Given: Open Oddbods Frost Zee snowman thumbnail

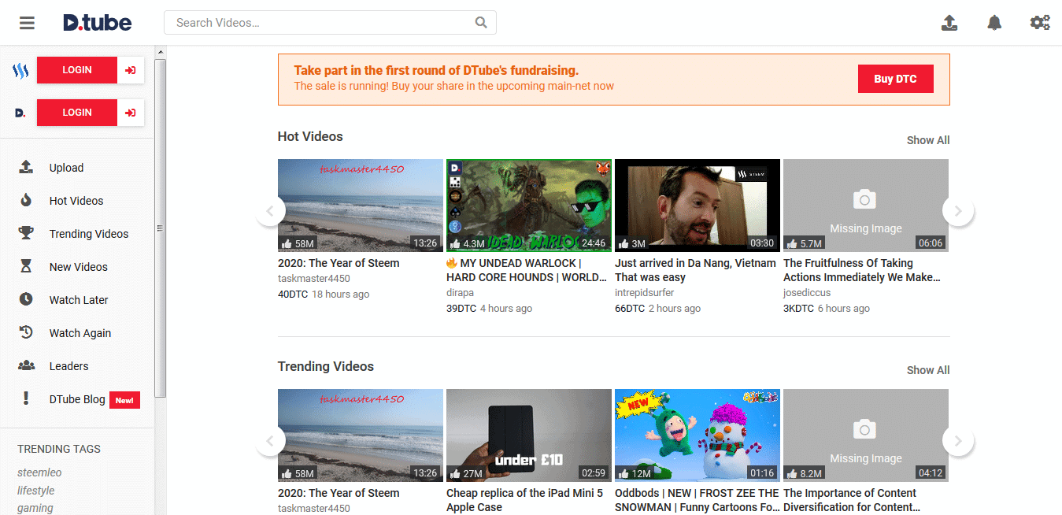Looking at the screenshot, I should (698, 435).
